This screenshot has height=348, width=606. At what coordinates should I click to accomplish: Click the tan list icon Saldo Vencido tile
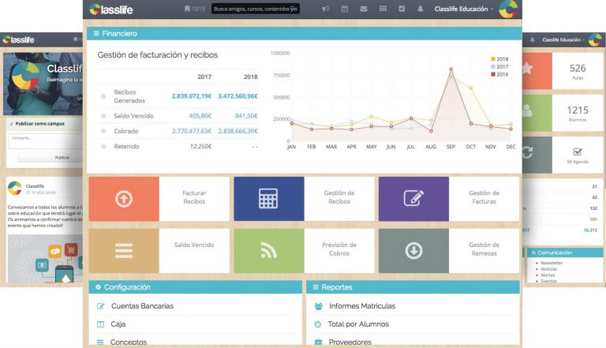[124, 251]
